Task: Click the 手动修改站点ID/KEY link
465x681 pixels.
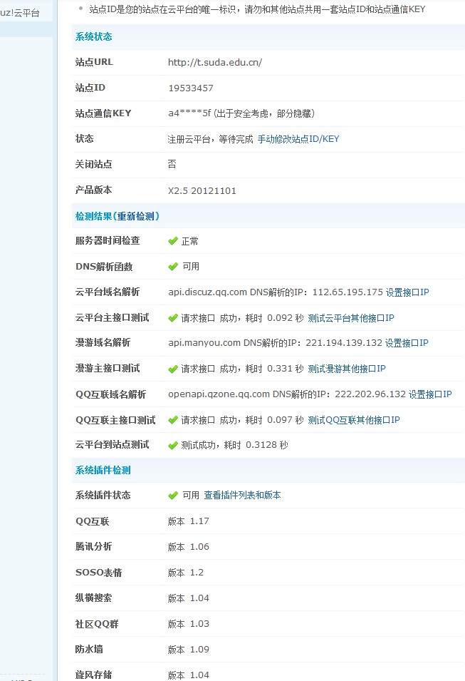Action: [x=298, y=139]
